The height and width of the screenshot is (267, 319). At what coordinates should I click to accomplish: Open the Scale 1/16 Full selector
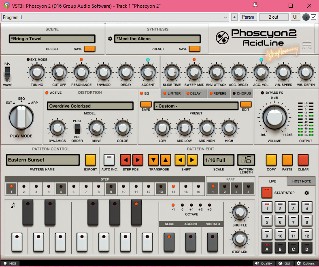pyautogui.click(x=219, y=160)
